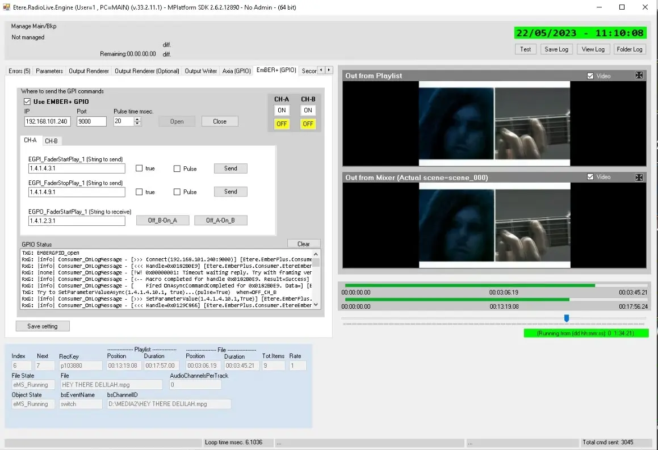Open the CH-B sub-tab
Screen dimensions: 658x450
tap(51, 141)
